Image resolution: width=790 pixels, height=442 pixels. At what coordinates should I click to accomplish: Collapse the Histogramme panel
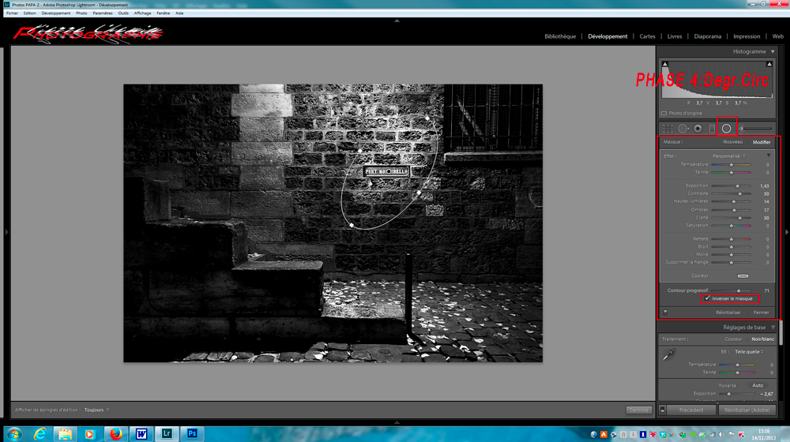pyautogui.click(x=773, y=51)
